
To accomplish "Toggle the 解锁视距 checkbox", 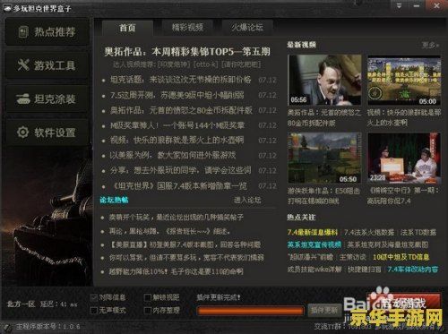I will [148, 297].
